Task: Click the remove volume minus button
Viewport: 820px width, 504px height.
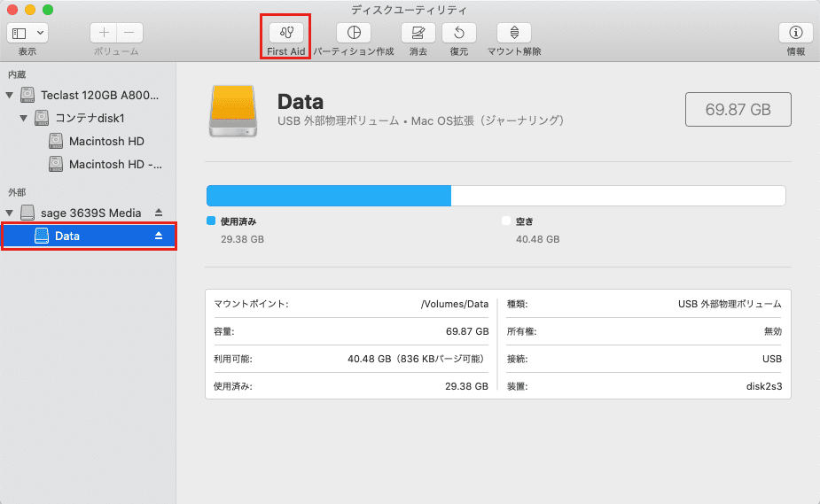Action: click(x=129, y=33)
